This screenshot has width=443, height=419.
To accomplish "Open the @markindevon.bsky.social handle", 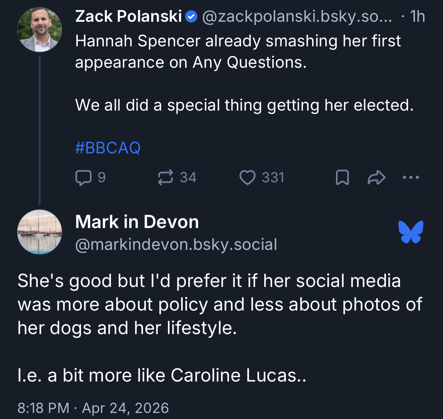I will (x=176, y=245).
